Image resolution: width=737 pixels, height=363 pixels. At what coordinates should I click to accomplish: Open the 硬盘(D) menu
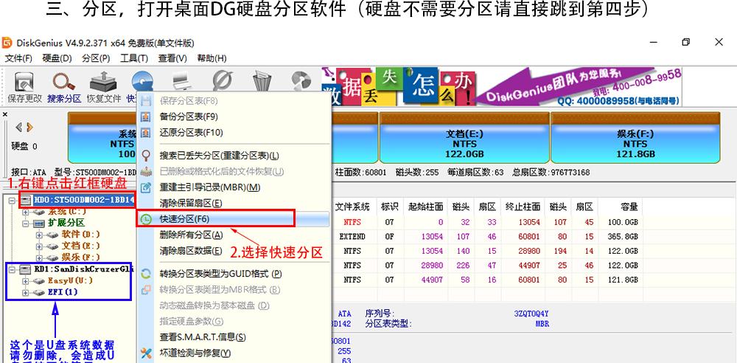pos(57,58)
